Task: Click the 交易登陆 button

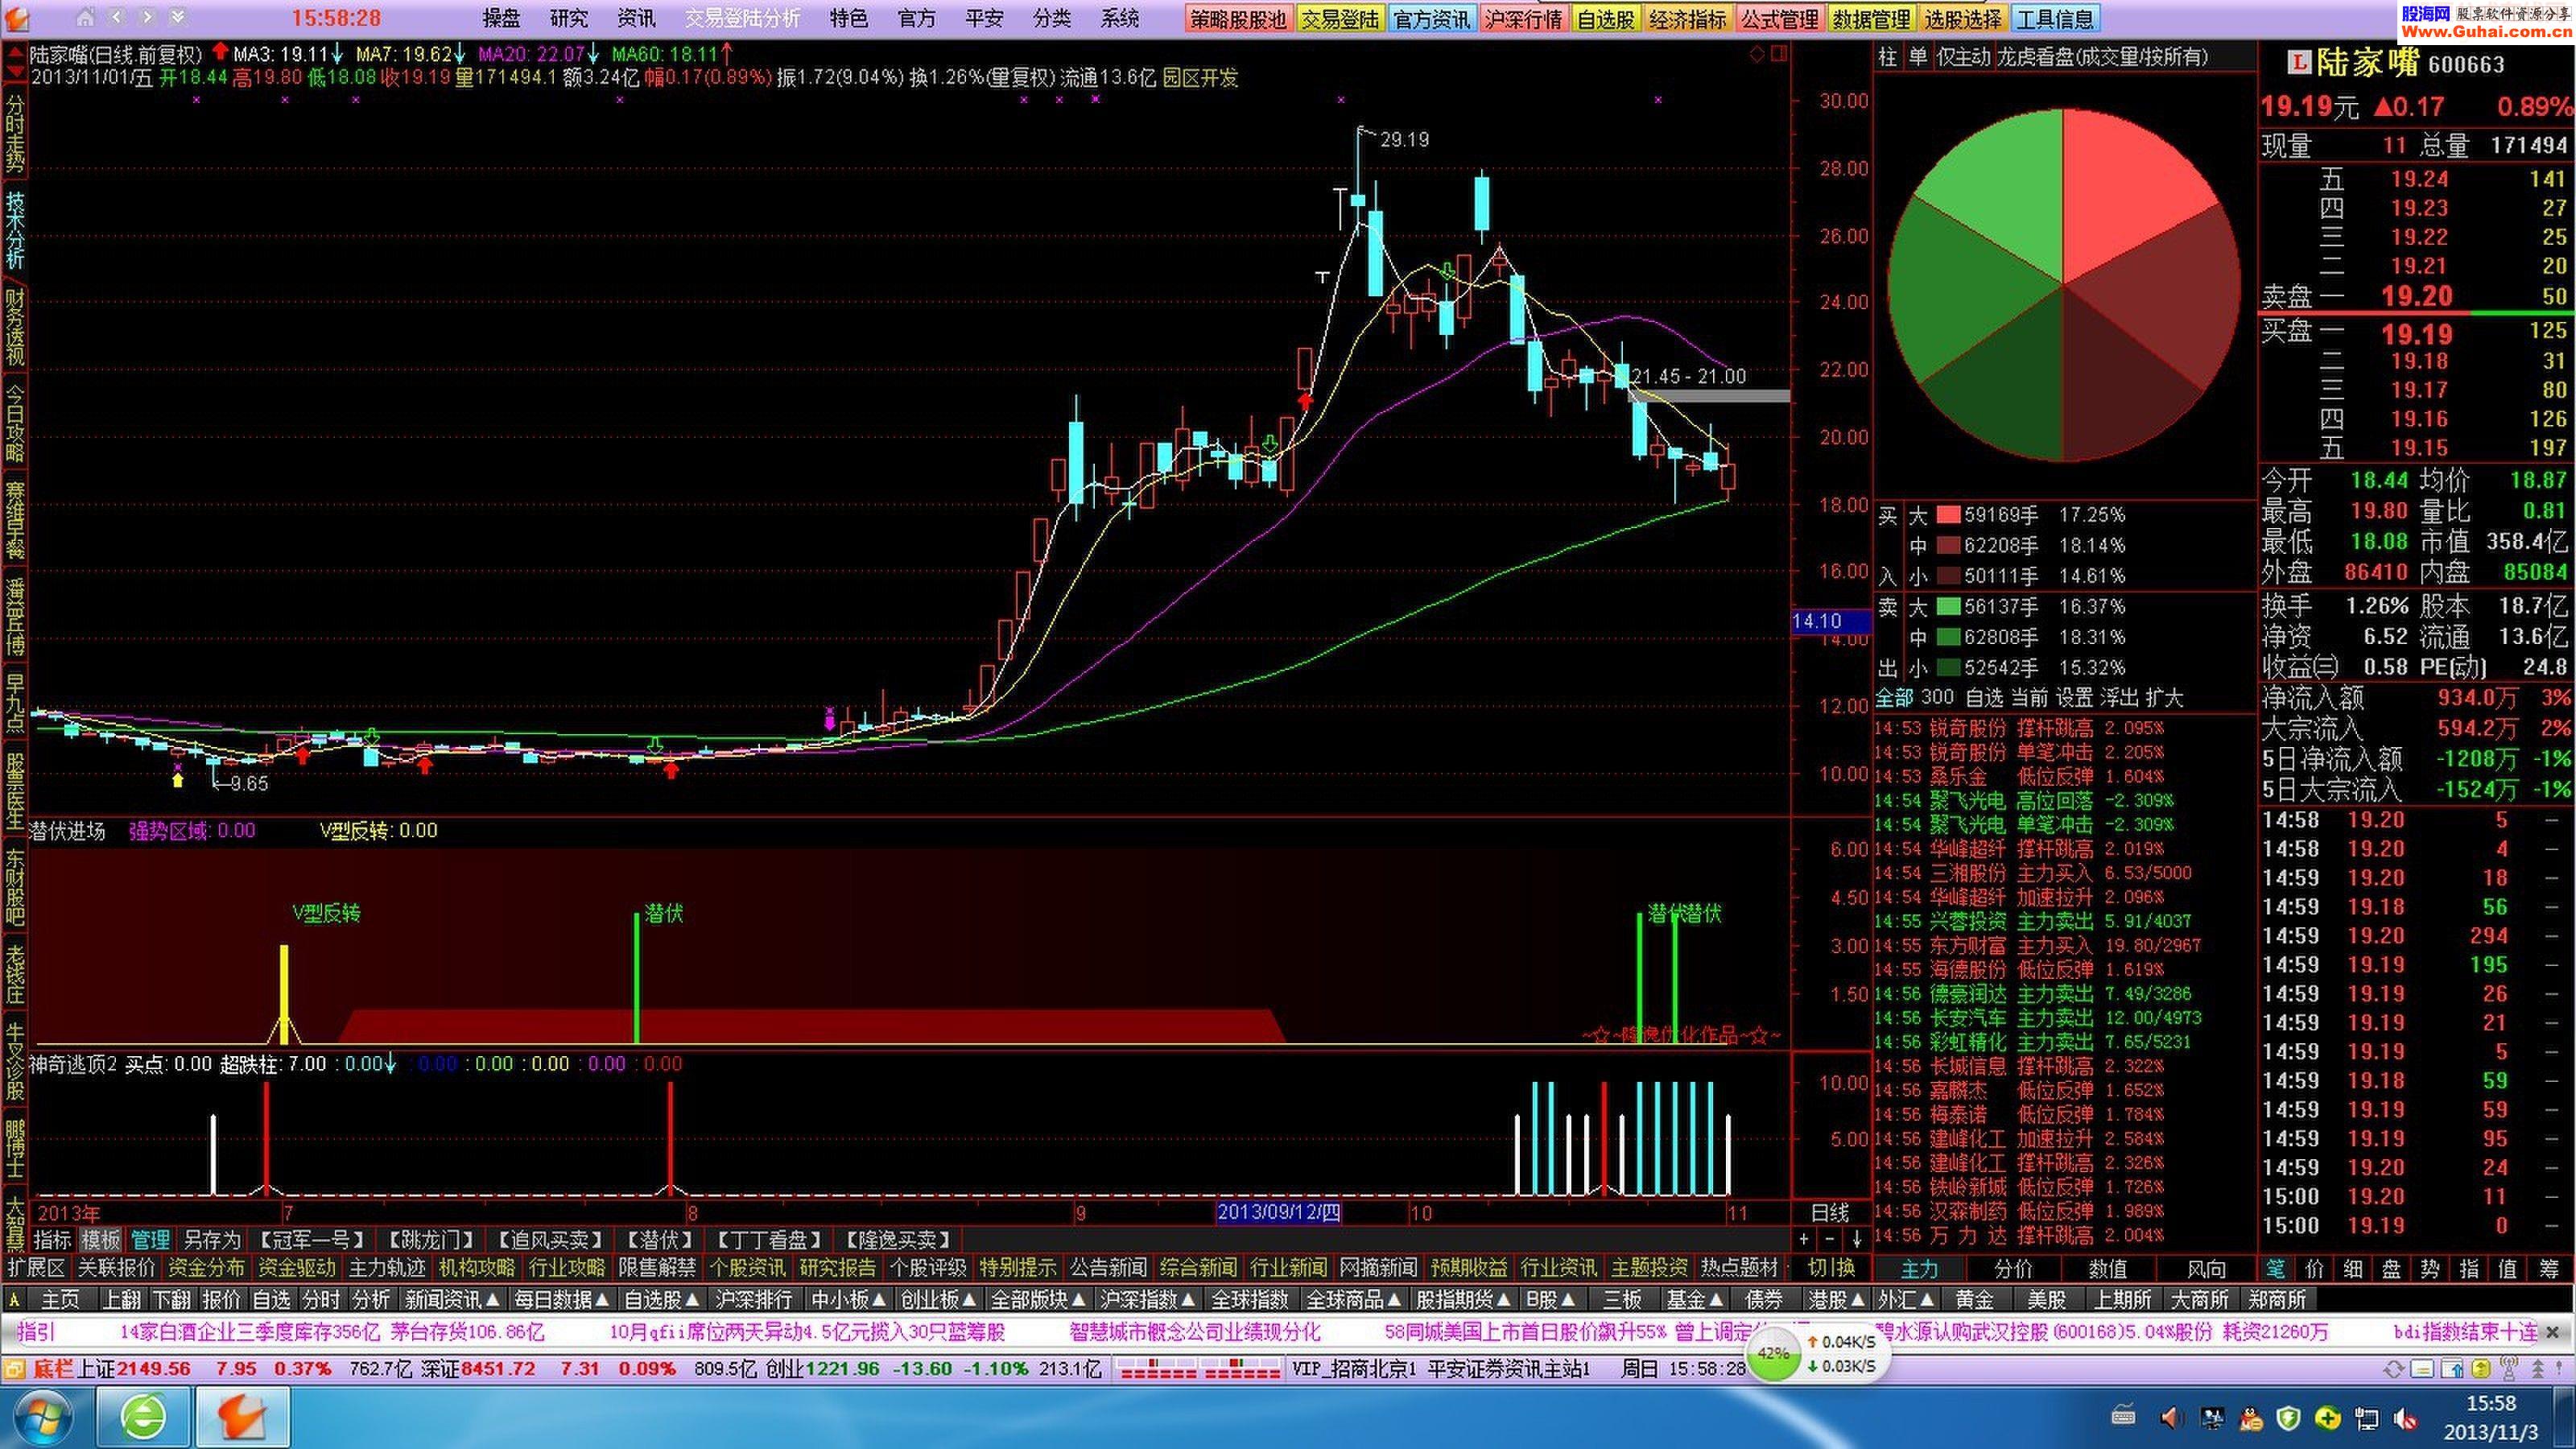Action: pos(1340,19)
